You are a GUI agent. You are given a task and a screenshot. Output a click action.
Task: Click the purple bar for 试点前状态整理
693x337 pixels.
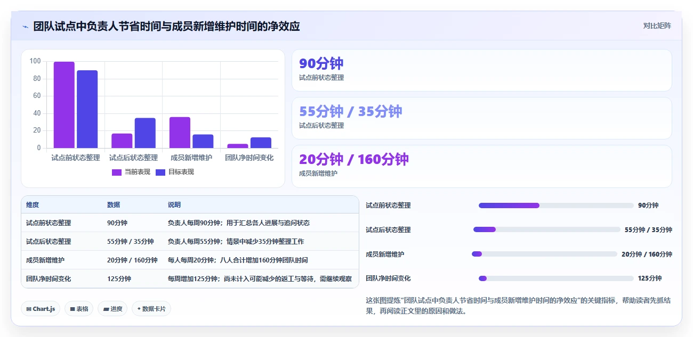point(64,105)
